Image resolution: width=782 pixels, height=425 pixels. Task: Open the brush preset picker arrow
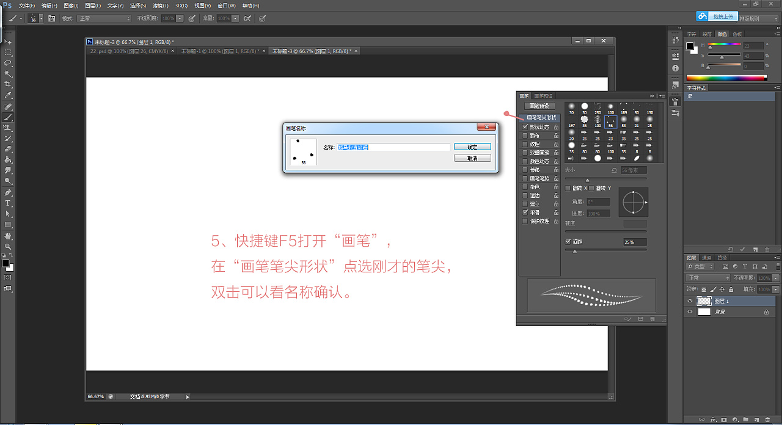pos(41,18)
